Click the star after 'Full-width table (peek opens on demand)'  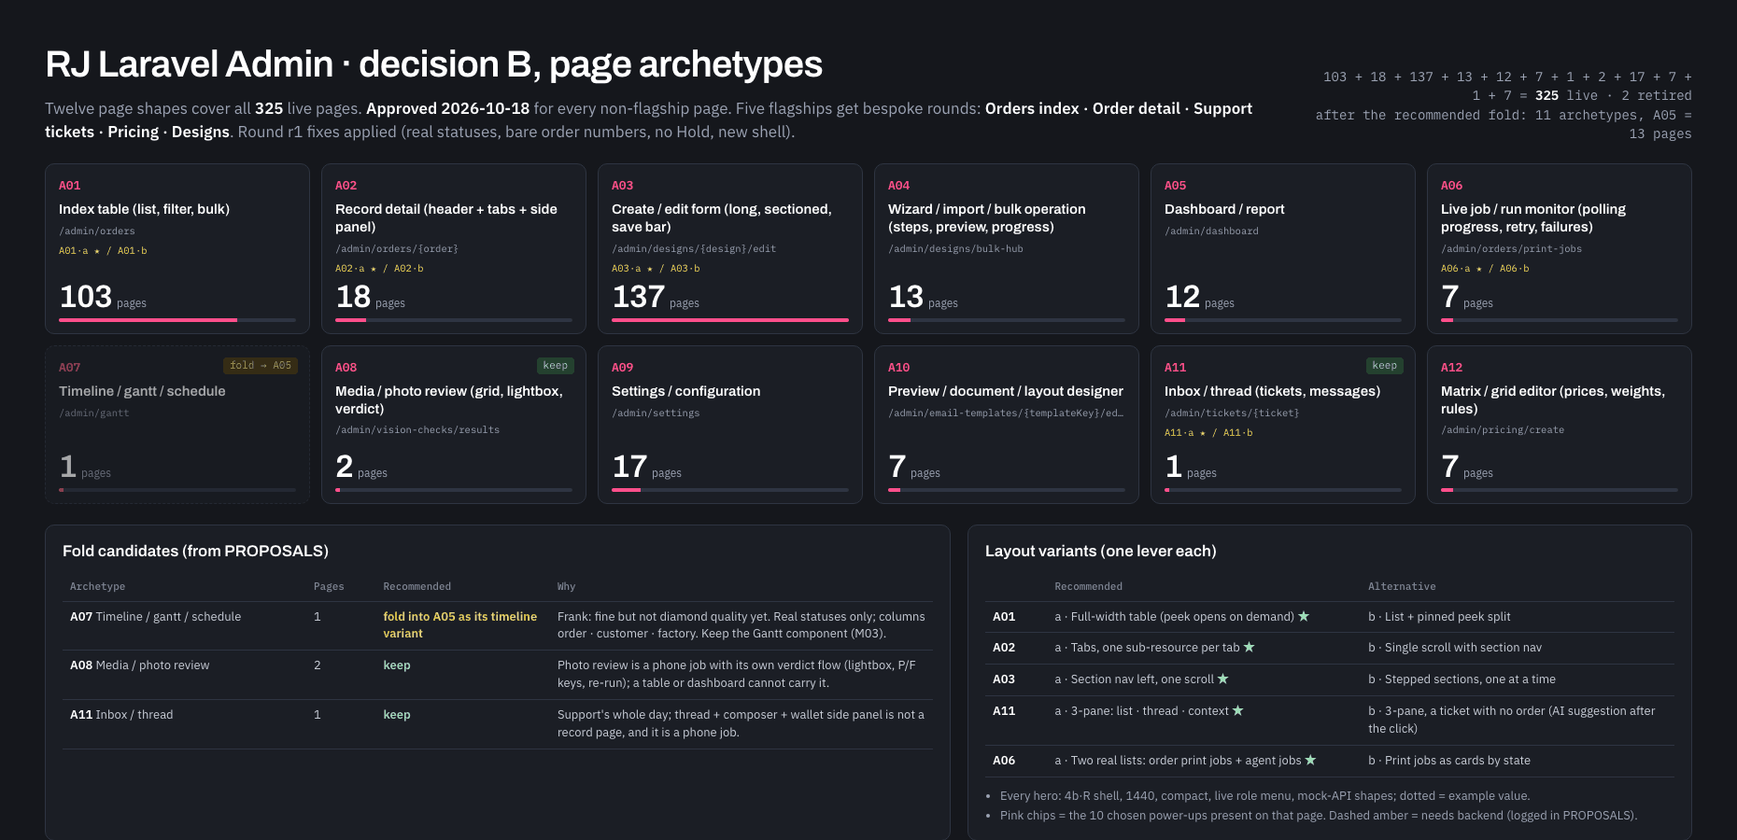1304,616
